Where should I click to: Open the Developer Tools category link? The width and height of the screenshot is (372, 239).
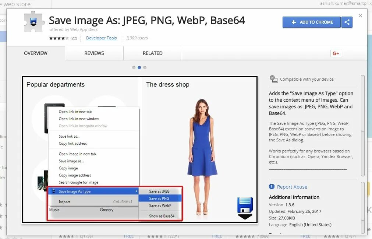[101, 38]
